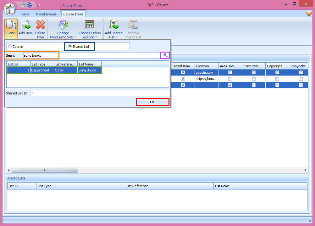
Task: Switch to the Miscellaneous tab
Action: (x=46, y=14)
